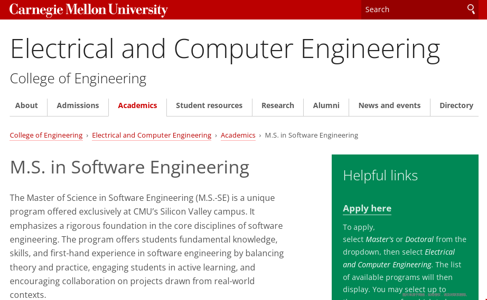Click the paragraph line ending 'is a unique'

tap(142, 198)
